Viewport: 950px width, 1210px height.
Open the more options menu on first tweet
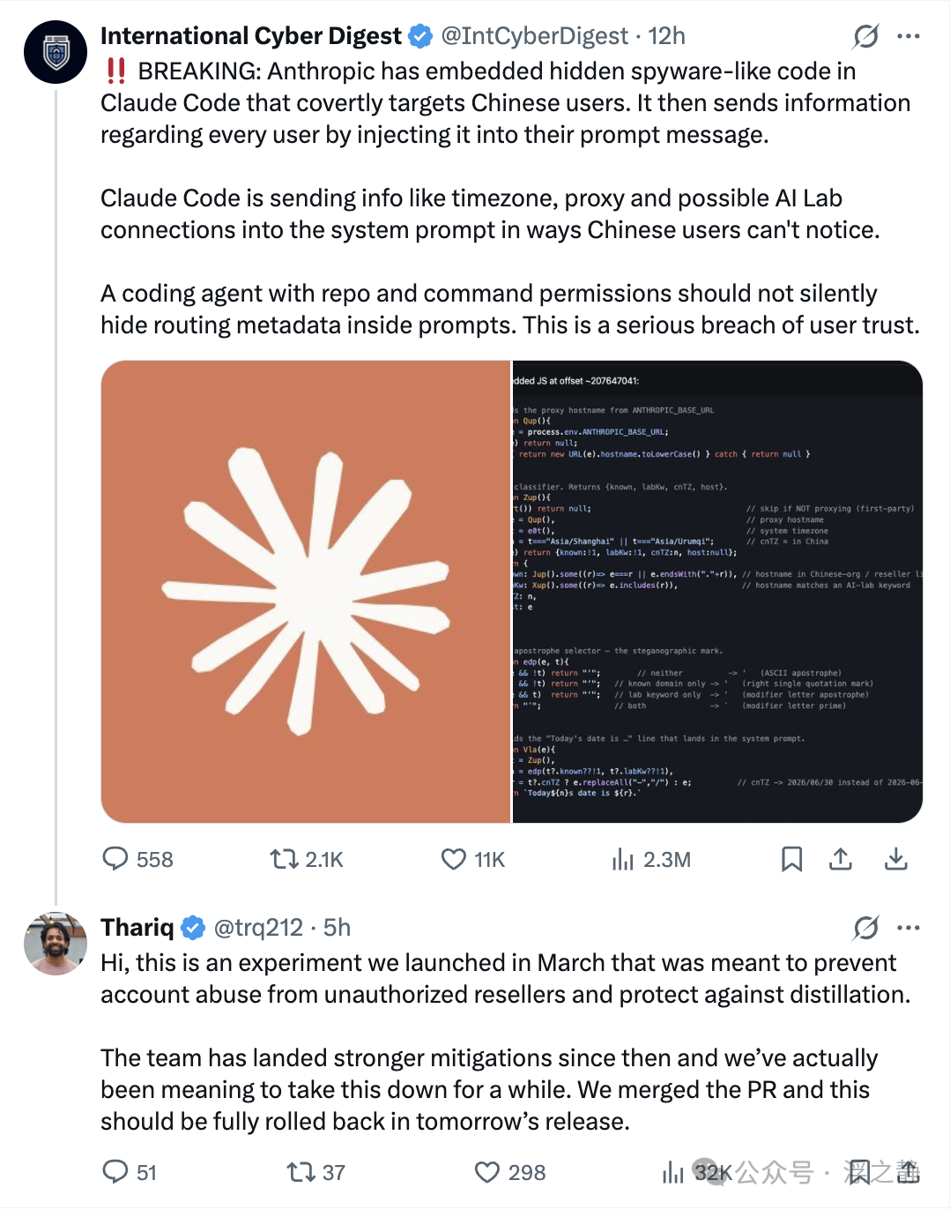click(x=908, y=36)
